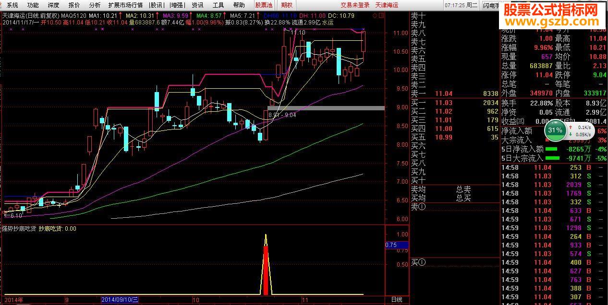Click the 涨幅 9.96% value
The height and width of the screenshot is (305, 608).
click(543, 47)
